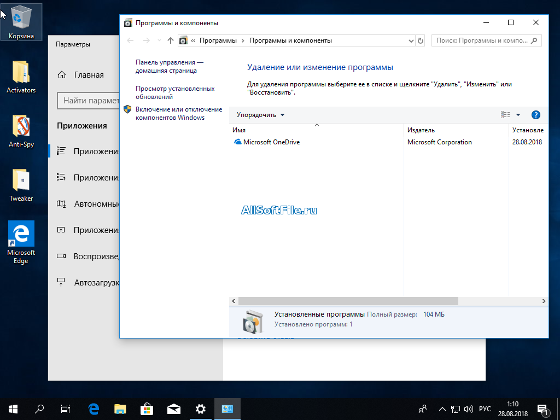The height and width of the screenshot is (420, 560).
Task: Click the help question mark icon
Action: click(x=535, y=115)
